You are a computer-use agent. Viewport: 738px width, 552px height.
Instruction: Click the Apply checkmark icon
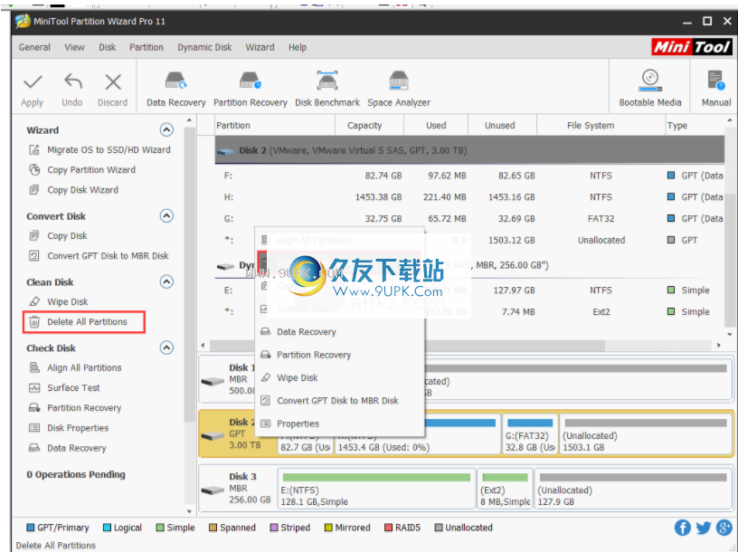coord(33,82)
